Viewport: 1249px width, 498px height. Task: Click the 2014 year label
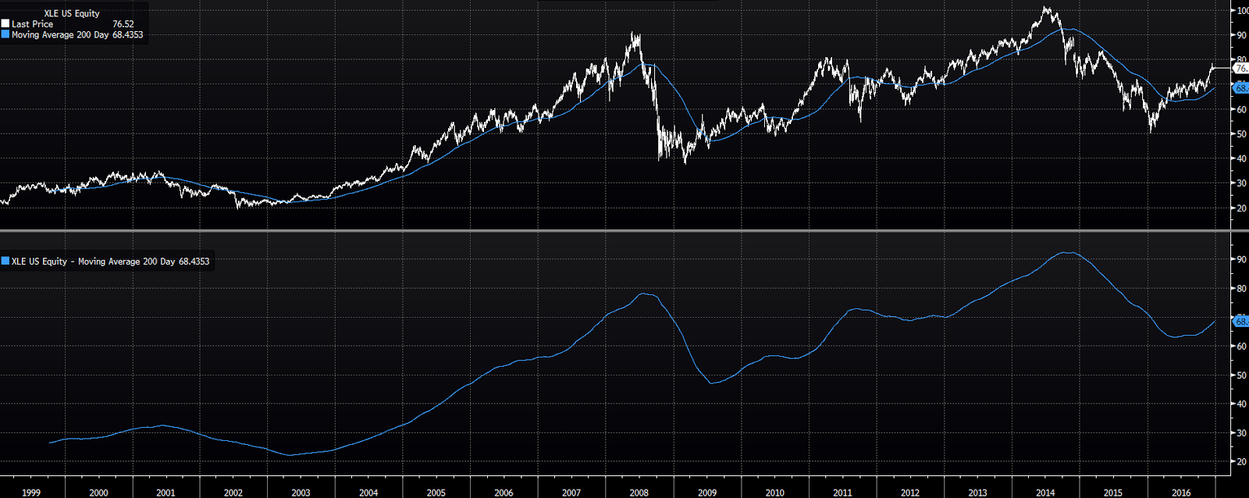(1045, 493)
